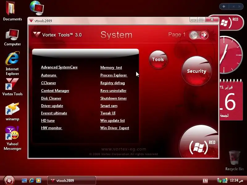Open the Autoruns link
The height and width of the screenshot is (185, 247).
(x=49, y=75)
